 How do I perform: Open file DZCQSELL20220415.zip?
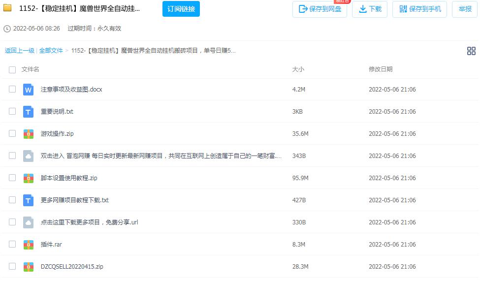pos(72,267)
